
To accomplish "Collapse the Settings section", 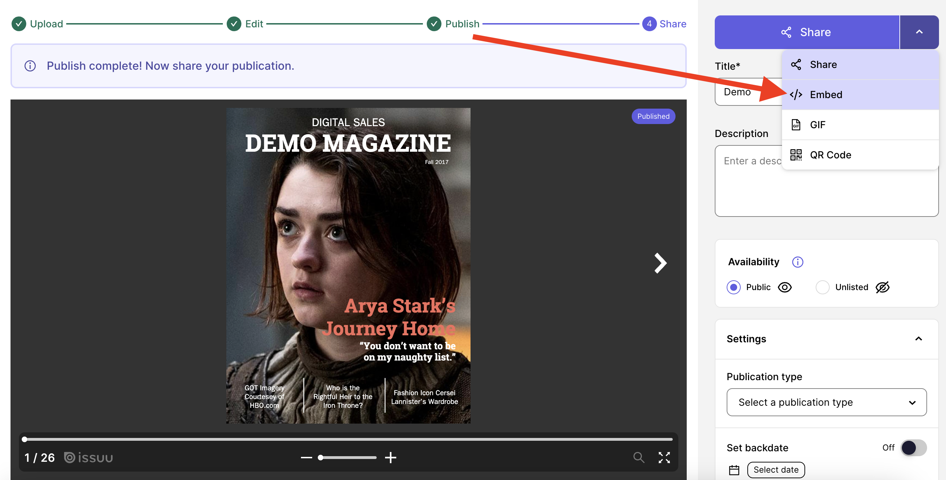I will click(919, 338).
